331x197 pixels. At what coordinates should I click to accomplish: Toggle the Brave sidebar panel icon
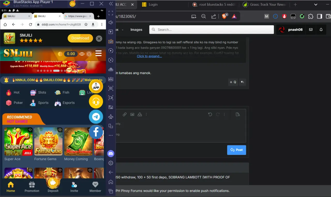click(320, 16)
